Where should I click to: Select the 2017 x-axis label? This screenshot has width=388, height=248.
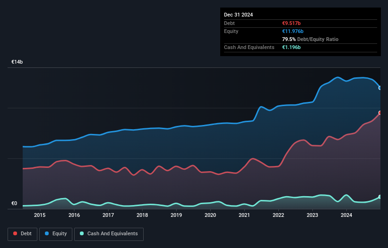(108, 215)
